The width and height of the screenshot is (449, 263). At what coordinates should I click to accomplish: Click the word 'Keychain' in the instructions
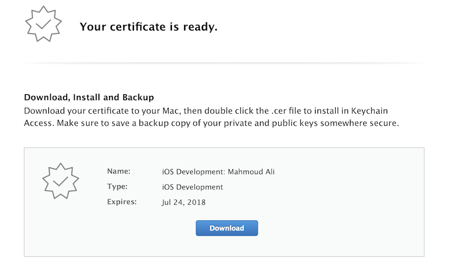click(369, 111)
